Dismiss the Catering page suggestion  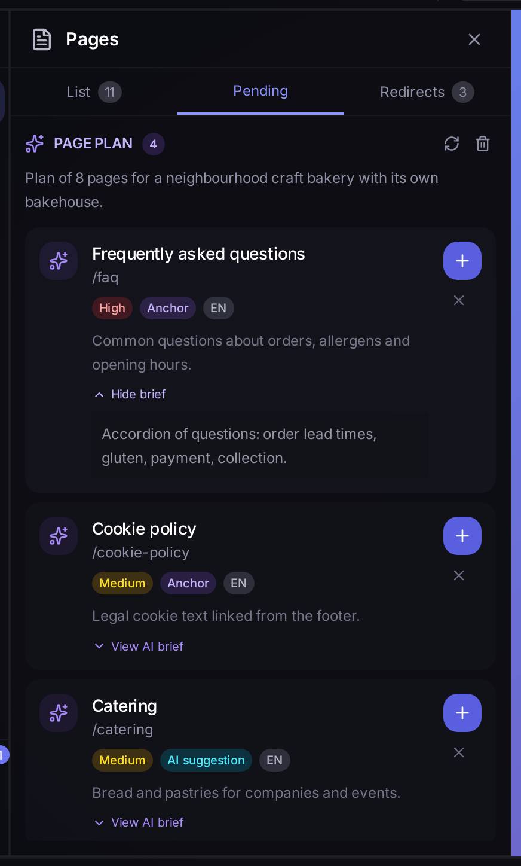[459, 752]
